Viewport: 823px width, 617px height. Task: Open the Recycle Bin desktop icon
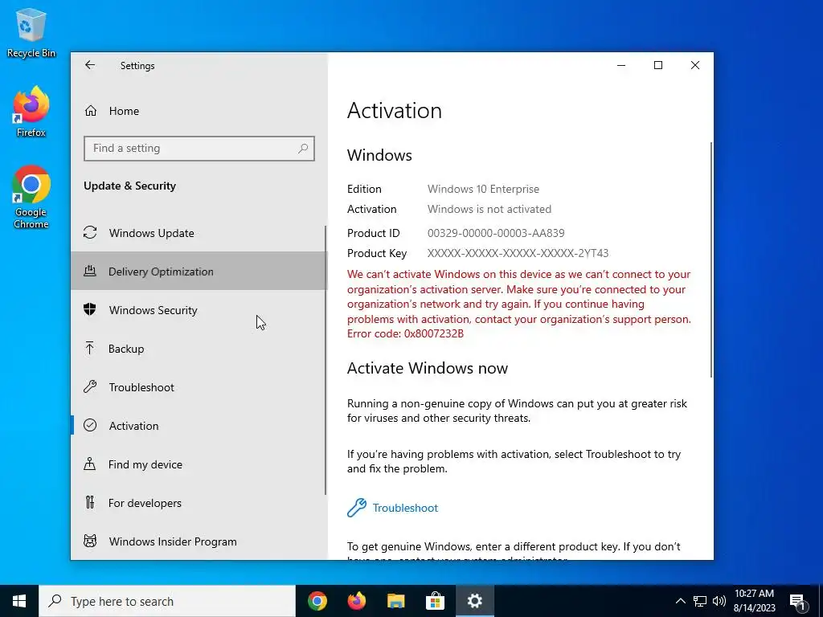pos(31,32)
